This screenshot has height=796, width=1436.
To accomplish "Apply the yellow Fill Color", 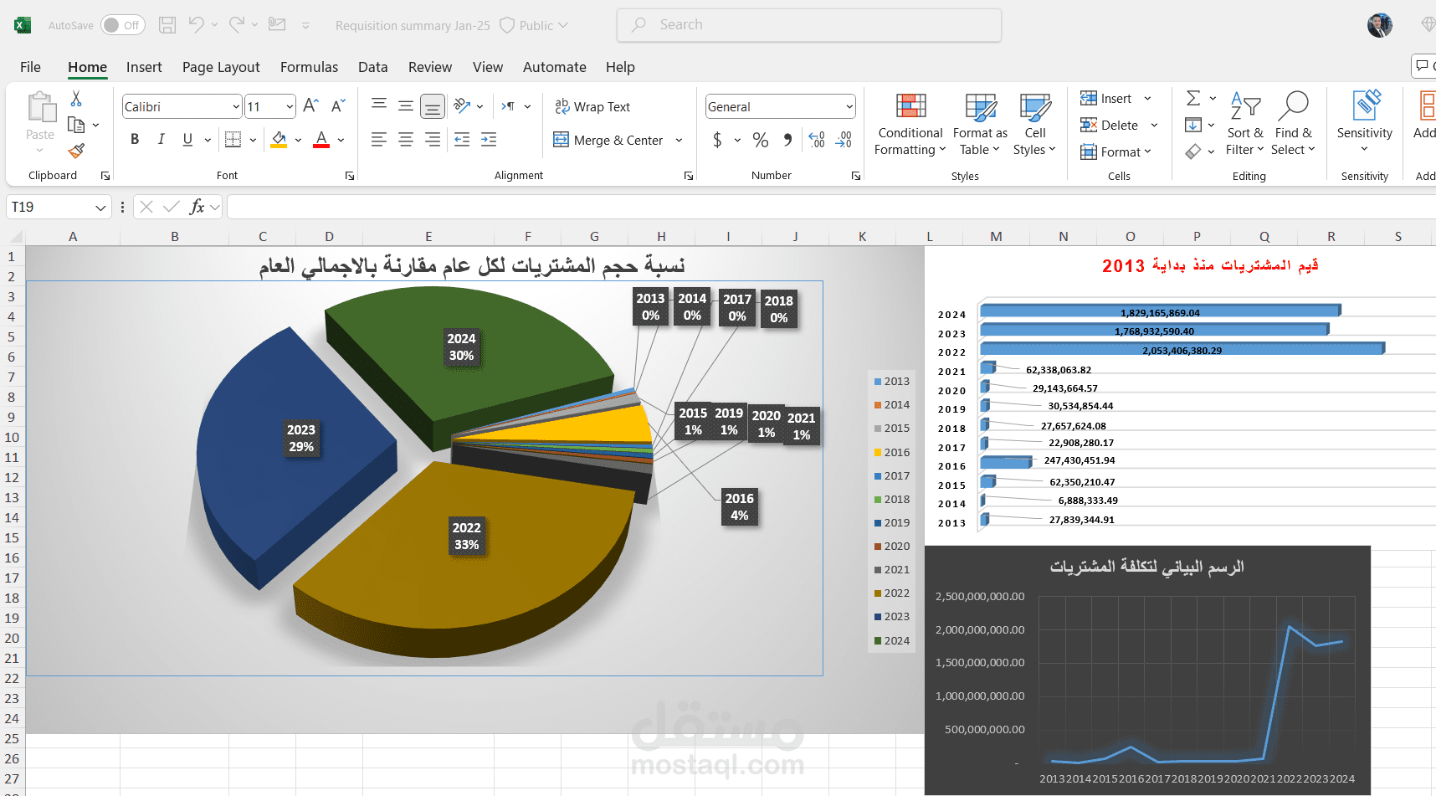I will coord(280,140).
